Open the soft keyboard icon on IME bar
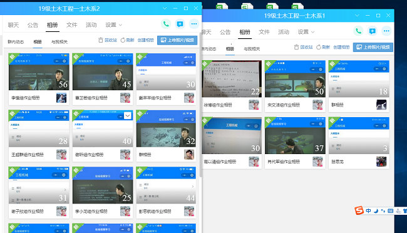The image size is (407, 233). click(390, 210)
